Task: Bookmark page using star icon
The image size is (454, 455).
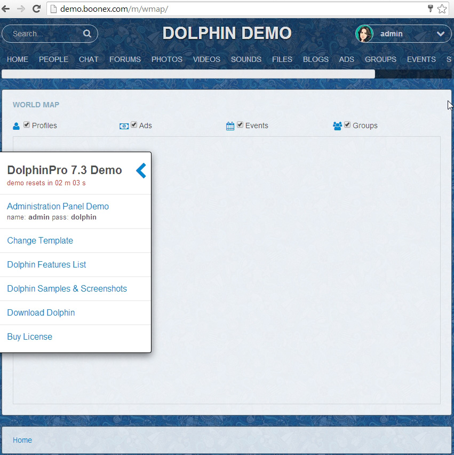Action: click(442, 9)
